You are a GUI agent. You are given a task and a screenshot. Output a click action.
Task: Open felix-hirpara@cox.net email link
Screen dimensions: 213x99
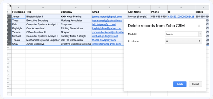click(104, 25)
